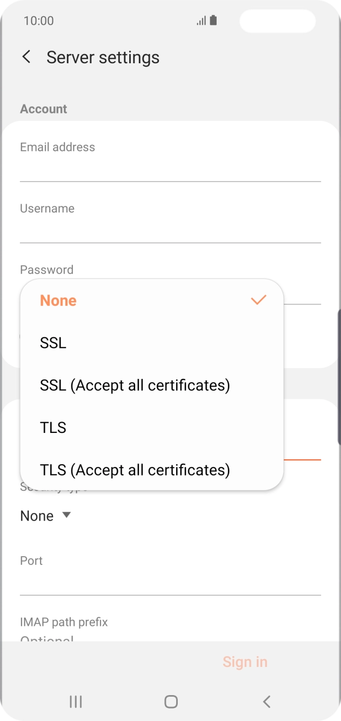This screenshot has width=341, height=721.
Task: Tap the recents button in navigation bar
Action: pyautogui.click(x=75, y=702)
